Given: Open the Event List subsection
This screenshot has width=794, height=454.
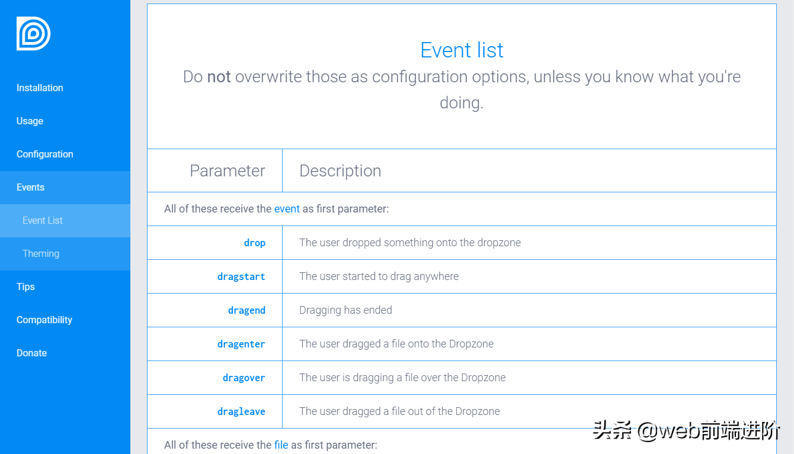Looking at the screenshot, I should pyautogui.click(x=42, y=220).
